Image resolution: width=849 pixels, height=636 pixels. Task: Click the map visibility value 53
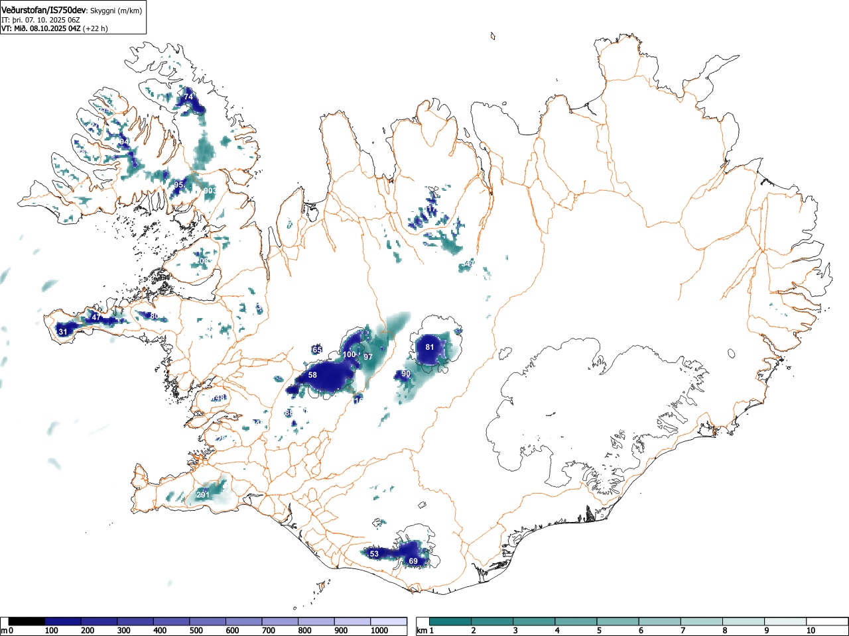(374, 554)
